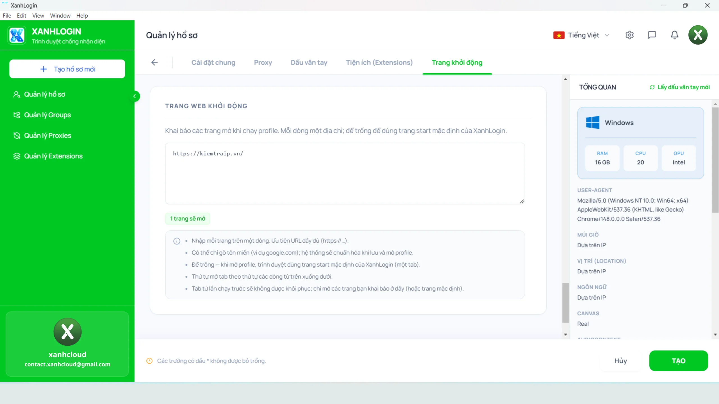Screen dimensions: 719x404
Task: Click the Hủy cancel button
Action: [x=620, y=361]
